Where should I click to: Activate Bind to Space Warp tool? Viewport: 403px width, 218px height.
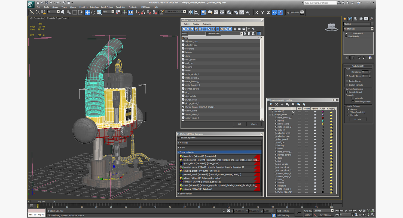(x=43, y=12)
